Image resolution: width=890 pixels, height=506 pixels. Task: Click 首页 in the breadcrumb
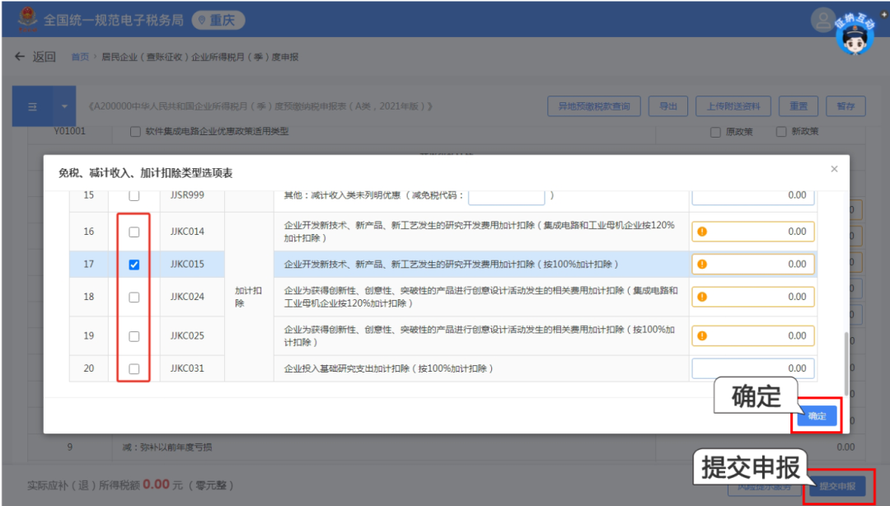[x=80, y=57]
